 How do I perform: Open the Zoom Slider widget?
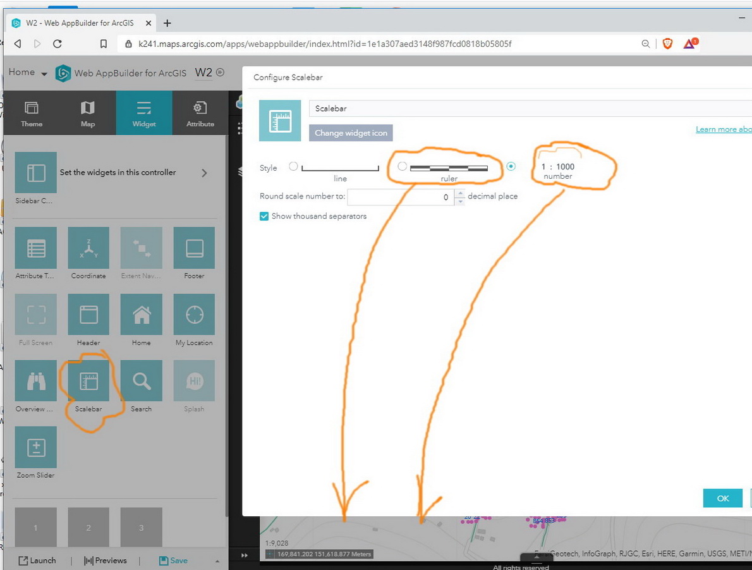tap(36, 447)
